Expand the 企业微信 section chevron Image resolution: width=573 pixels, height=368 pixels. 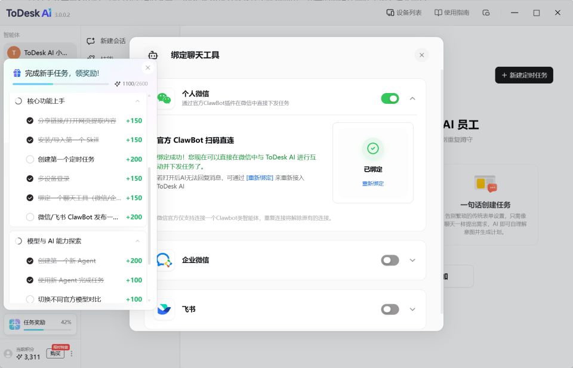[x=412, y=260]
